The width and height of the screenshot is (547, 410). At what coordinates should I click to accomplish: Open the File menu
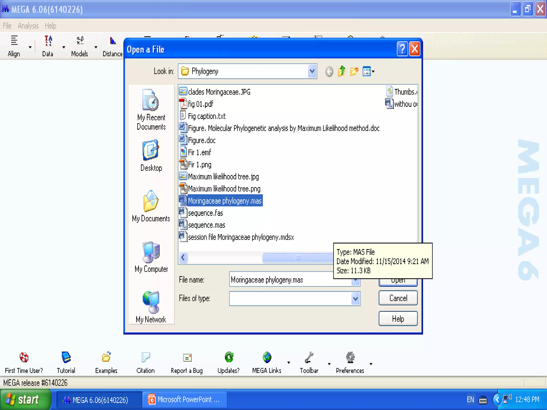click(x=7, y=26)
